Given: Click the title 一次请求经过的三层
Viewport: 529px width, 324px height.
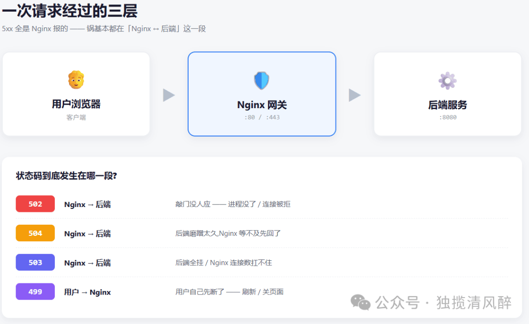Looking at the screenshot, I should 70,10.
